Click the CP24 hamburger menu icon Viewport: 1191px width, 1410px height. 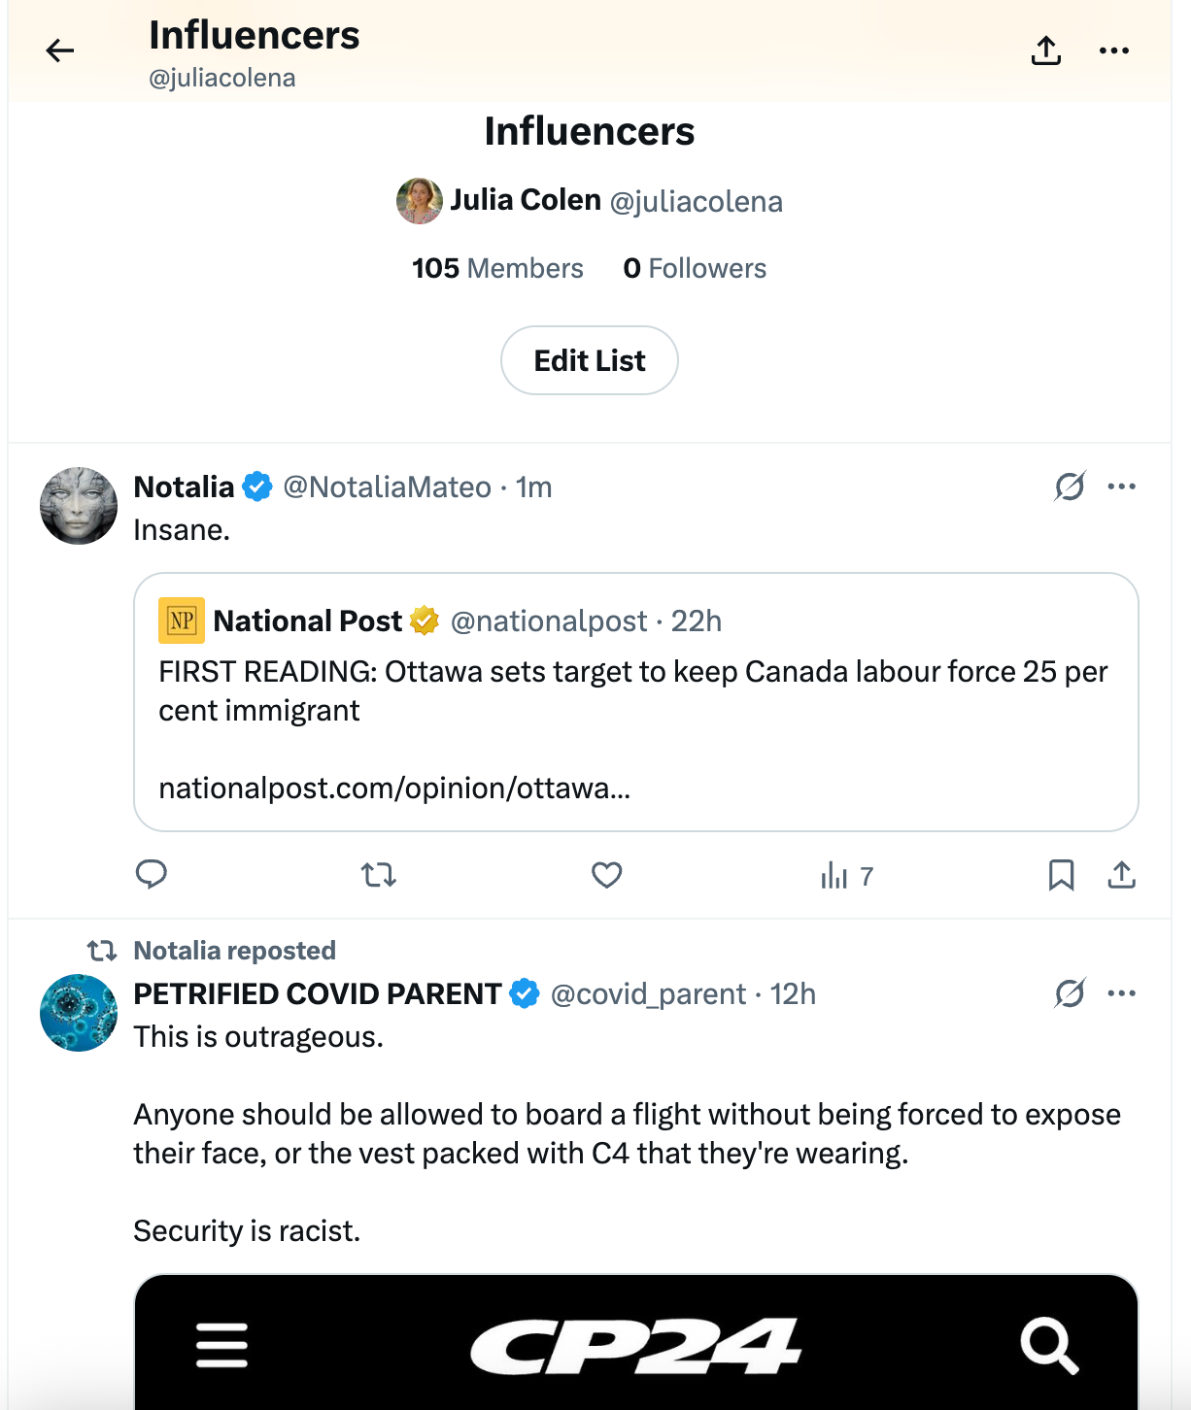point(221,1345)
